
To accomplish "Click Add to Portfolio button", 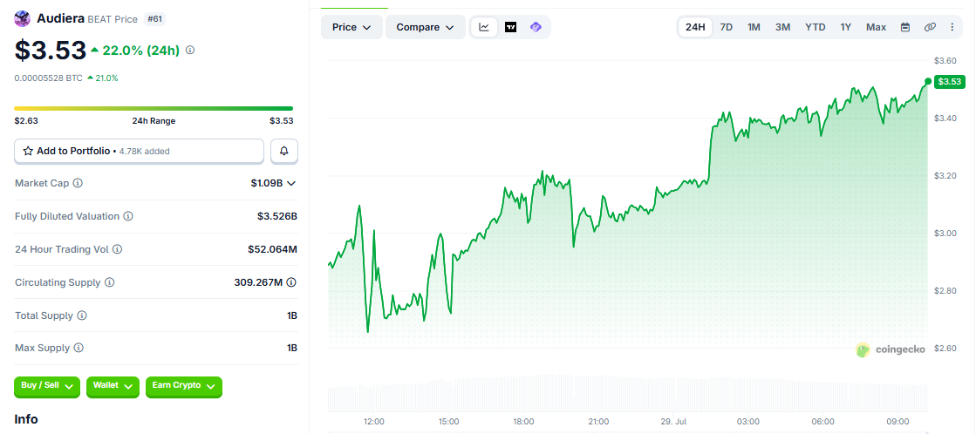I will (139, 151).
